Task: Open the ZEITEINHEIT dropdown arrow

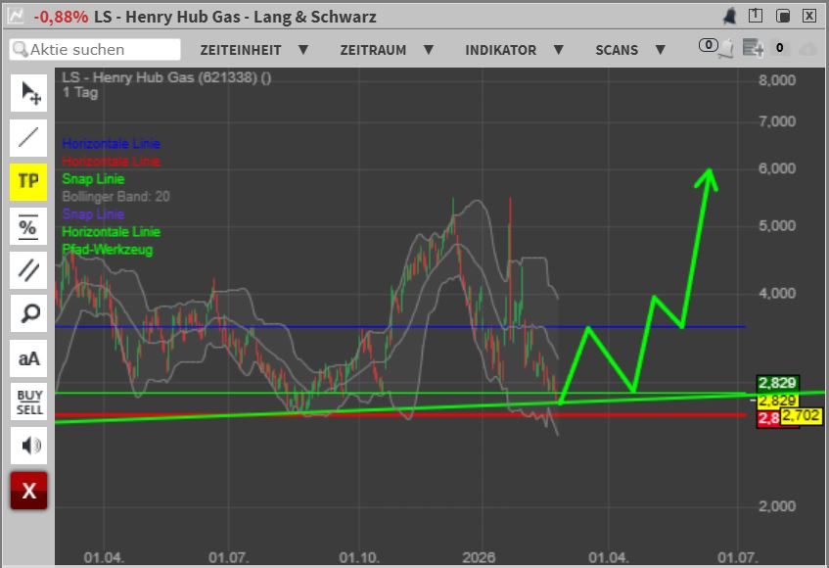Action: point(303,50)
